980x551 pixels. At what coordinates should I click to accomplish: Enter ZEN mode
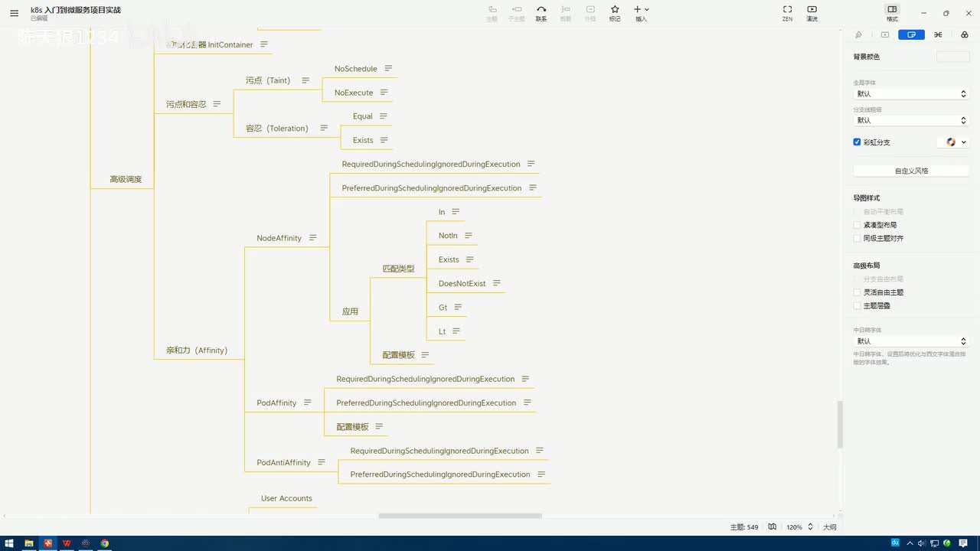pyautogui.click(x=787, y=13)
